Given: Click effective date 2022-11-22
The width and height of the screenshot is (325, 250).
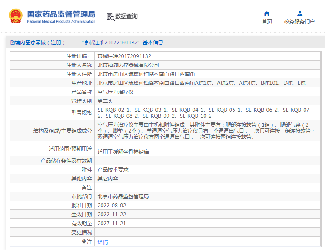Looking at the screenshot, I should pyautogui.click(x=112, y=214).
